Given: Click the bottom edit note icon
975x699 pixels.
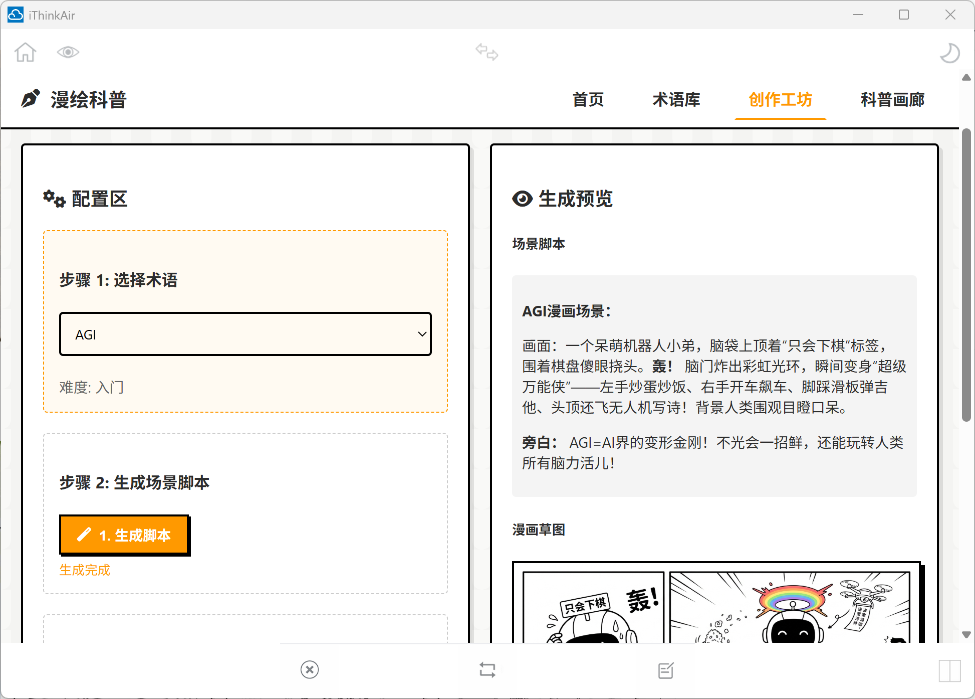Looking at the screenshot, I should click(x=666, y=670).
